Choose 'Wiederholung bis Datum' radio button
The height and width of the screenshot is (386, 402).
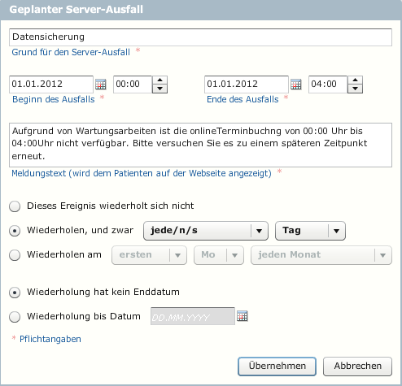(x=15, y=317)
